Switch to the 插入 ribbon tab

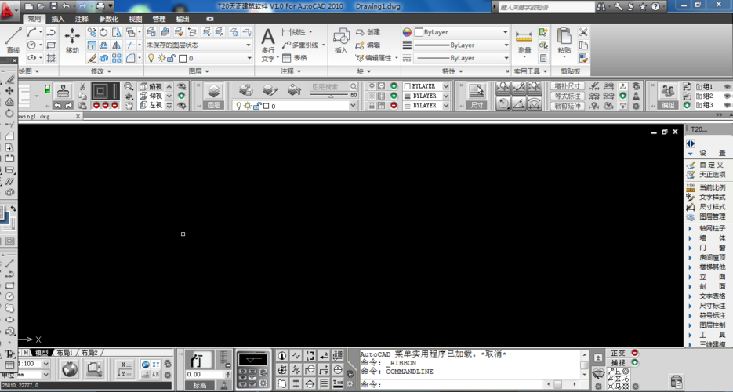(x=58, y=19)
